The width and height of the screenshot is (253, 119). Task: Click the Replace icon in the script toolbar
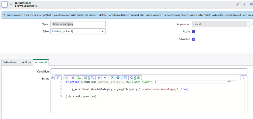pyautogui.click(x=79, y=78)
